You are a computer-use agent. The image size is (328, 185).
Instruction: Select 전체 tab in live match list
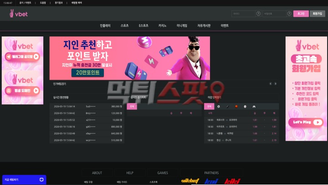(x=132, y=107)
